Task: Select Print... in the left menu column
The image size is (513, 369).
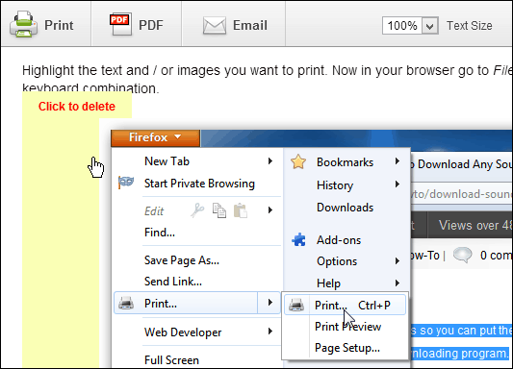Action: click(x=186, y=304)
